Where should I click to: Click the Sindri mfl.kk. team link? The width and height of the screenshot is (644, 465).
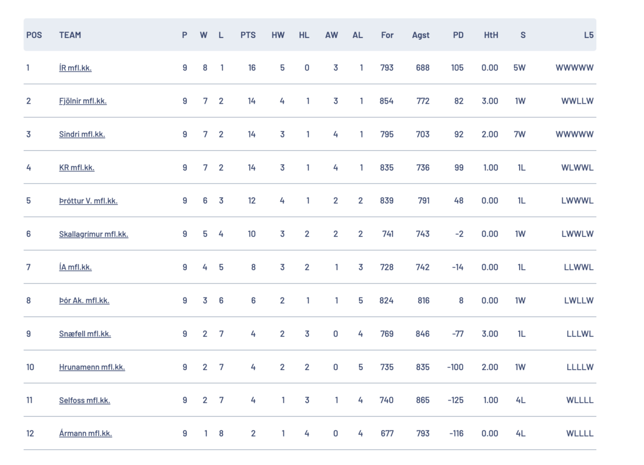[82, 134]
